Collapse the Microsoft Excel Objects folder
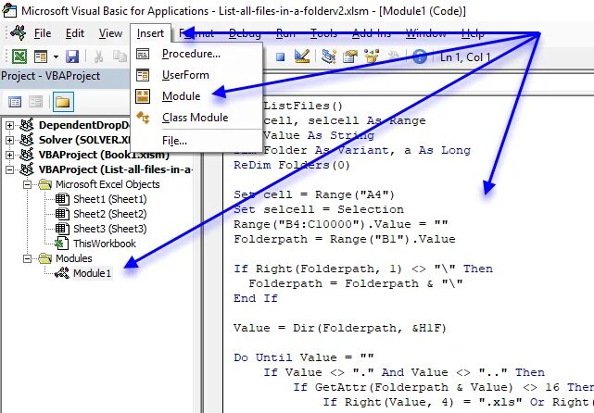This screenshot has height=413, width=594. (x=27, y=184)
